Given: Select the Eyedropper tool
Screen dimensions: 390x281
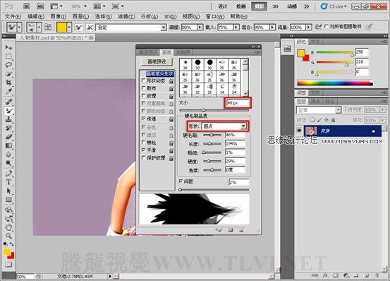Looking at the screenshot, I should 8,91.
